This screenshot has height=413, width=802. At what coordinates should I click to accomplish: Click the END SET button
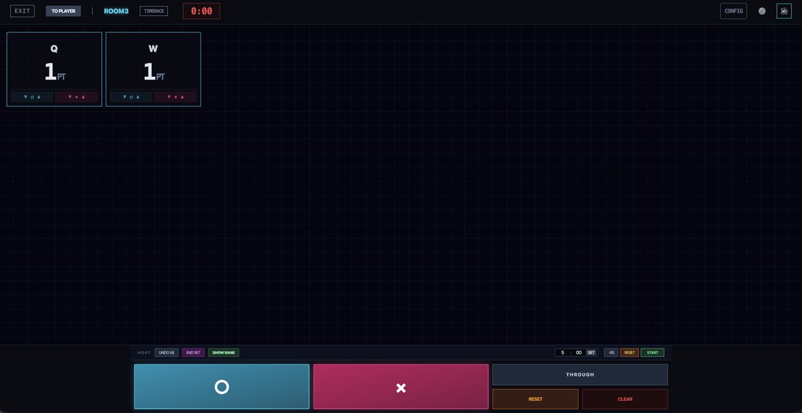pyautogui.click(x=193, y=352)
